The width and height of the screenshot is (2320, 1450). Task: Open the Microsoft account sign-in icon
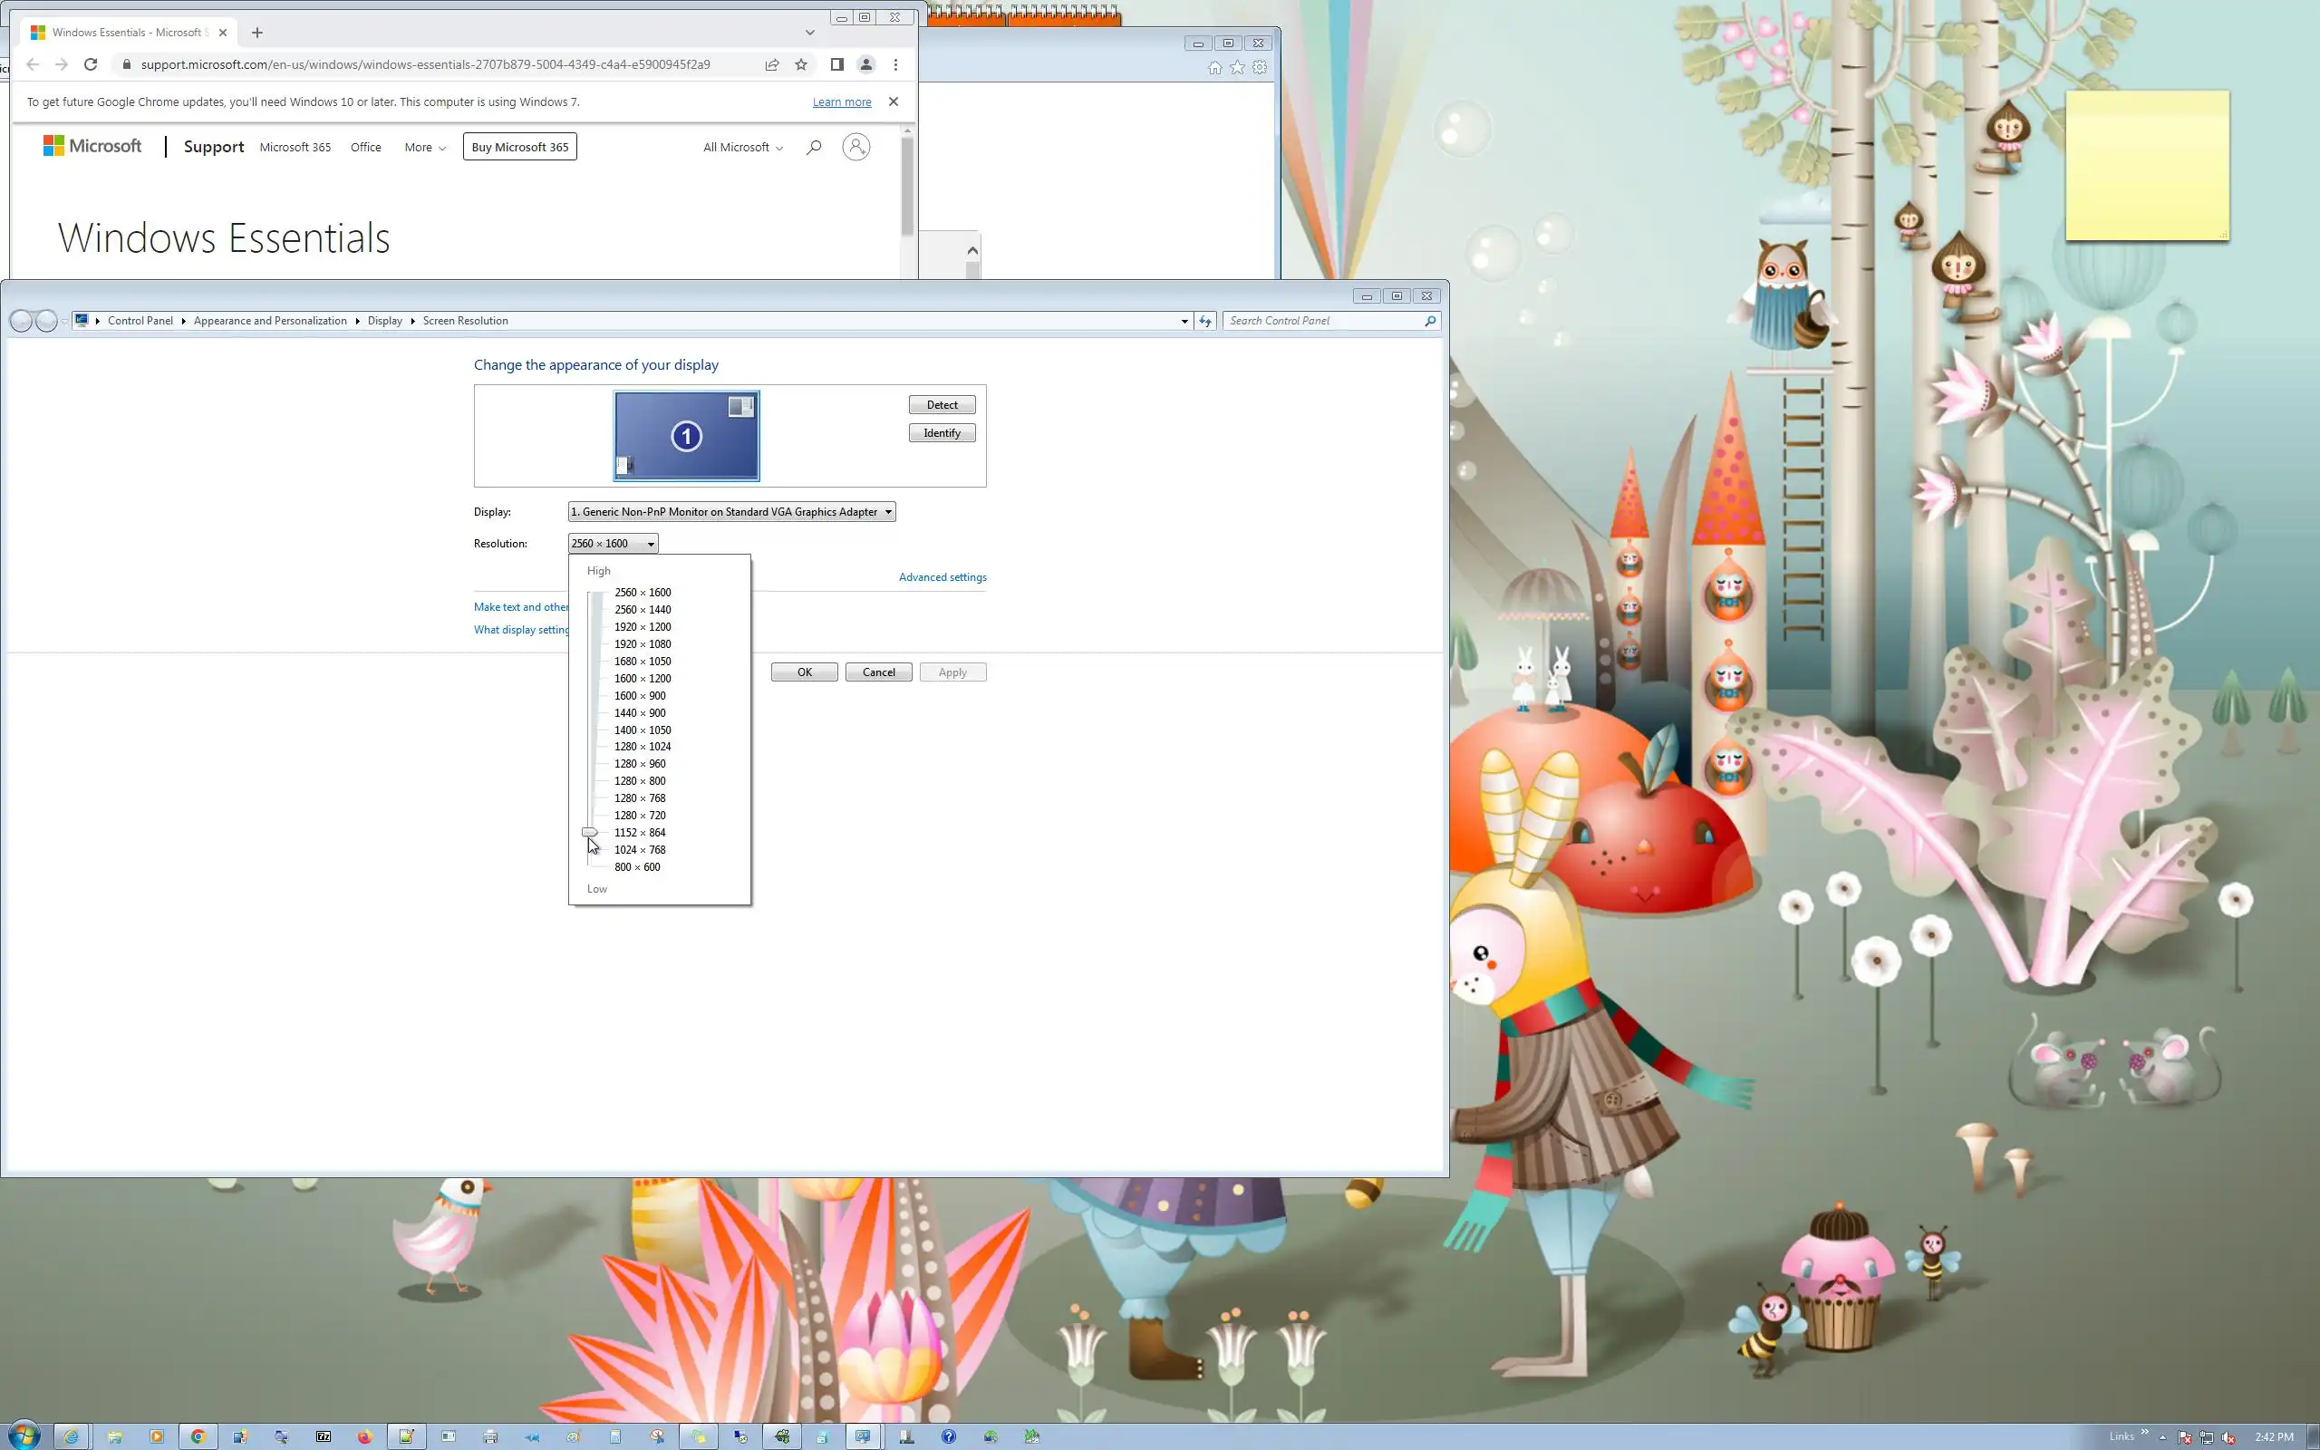[855, 147]
